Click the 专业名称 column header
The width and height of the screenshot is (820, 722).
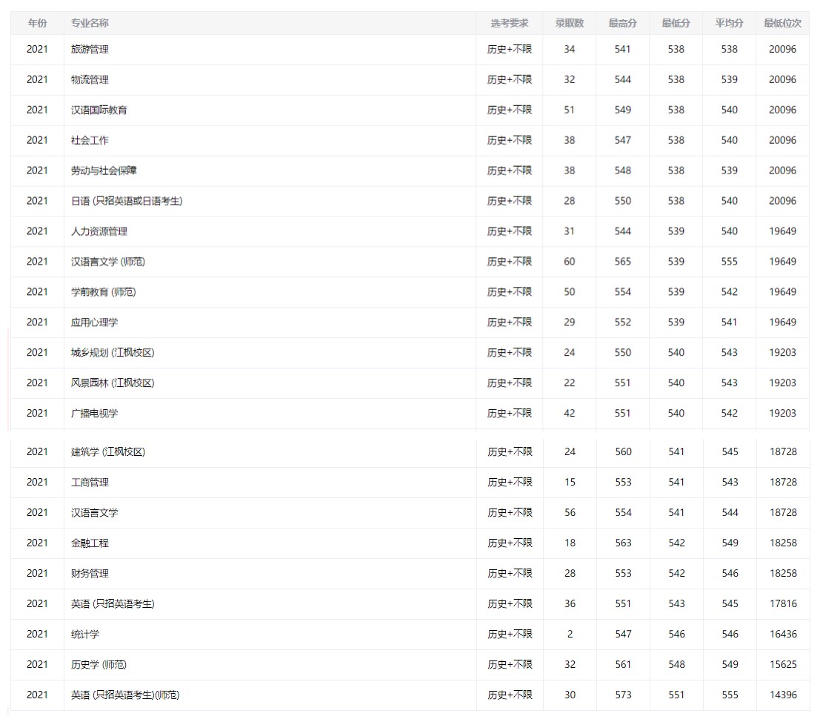click(x=90, y=23)
